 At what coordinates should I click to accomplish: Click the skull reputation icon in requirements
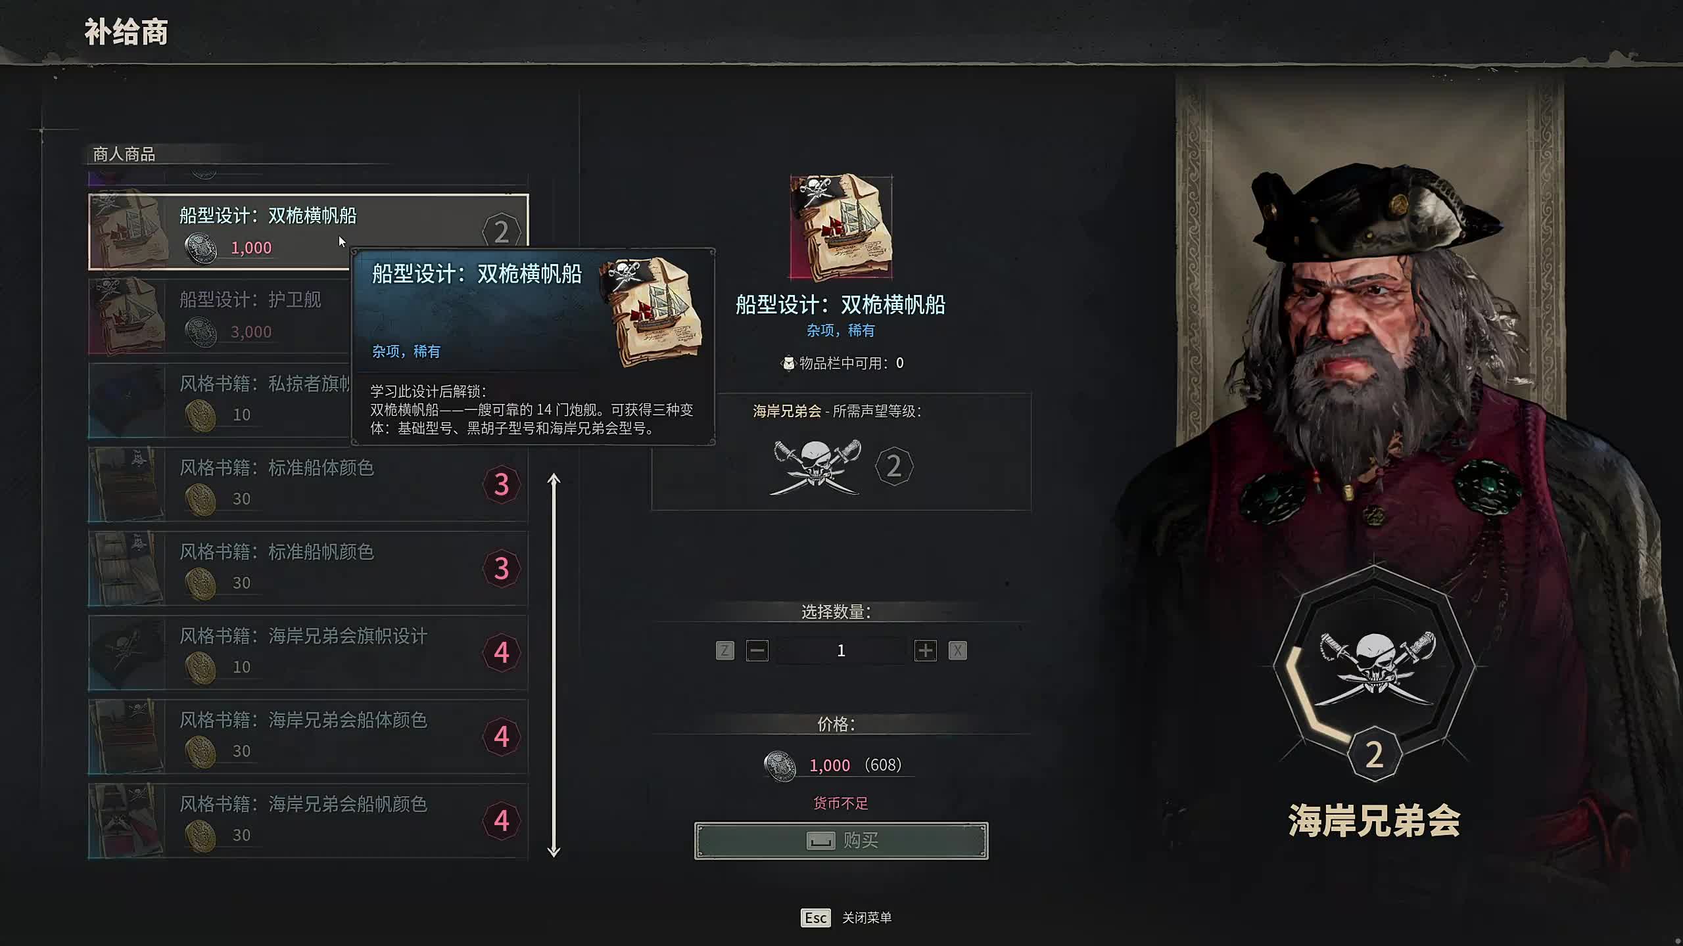(x=816, y=467)
